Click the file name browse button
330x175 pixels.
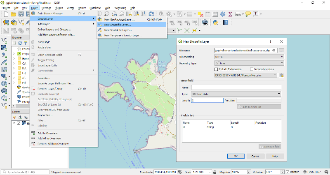pyautogui.click(x=281, y=51)
